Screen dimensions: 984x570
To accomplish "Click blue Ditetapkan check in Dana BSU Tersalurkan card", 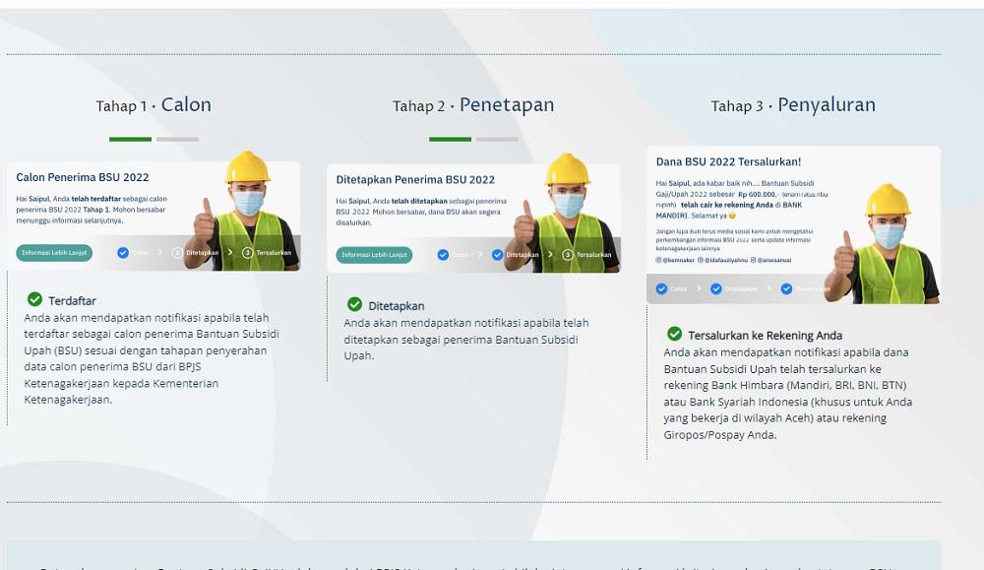I will (716, 288).
